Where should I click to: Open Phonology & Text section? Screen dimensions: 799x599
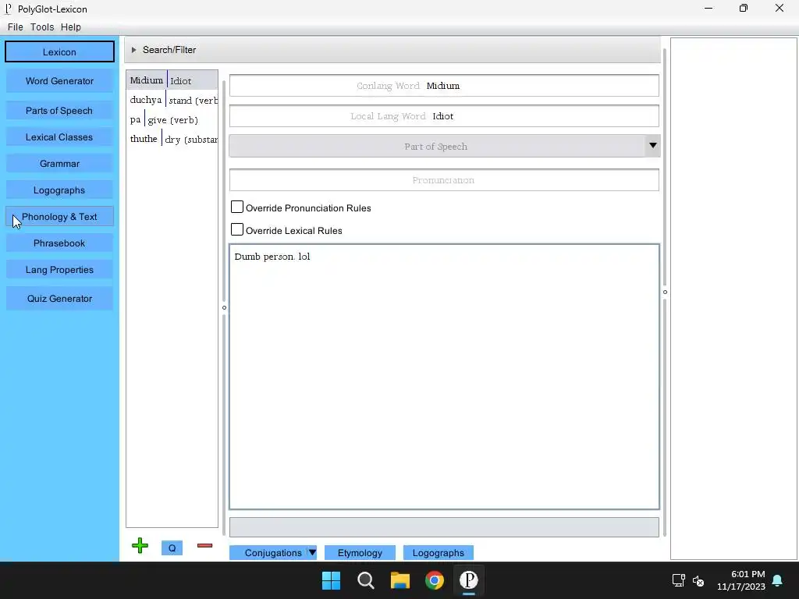click(x=59, y=217)
